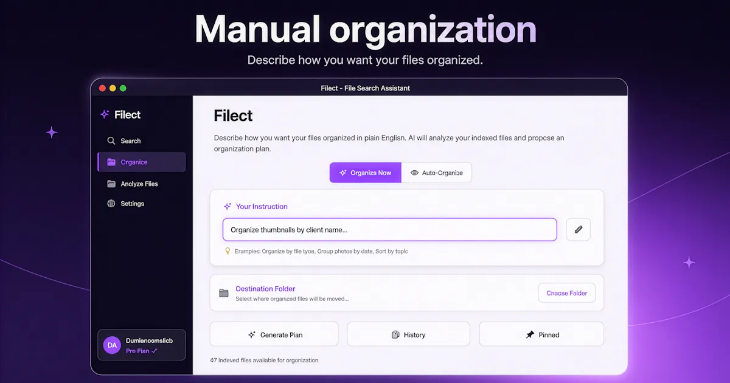Click 'Select where organized files will be moved' text
Image resolution: width=730 pixels, height=383 pixels.
coord(292,299)
